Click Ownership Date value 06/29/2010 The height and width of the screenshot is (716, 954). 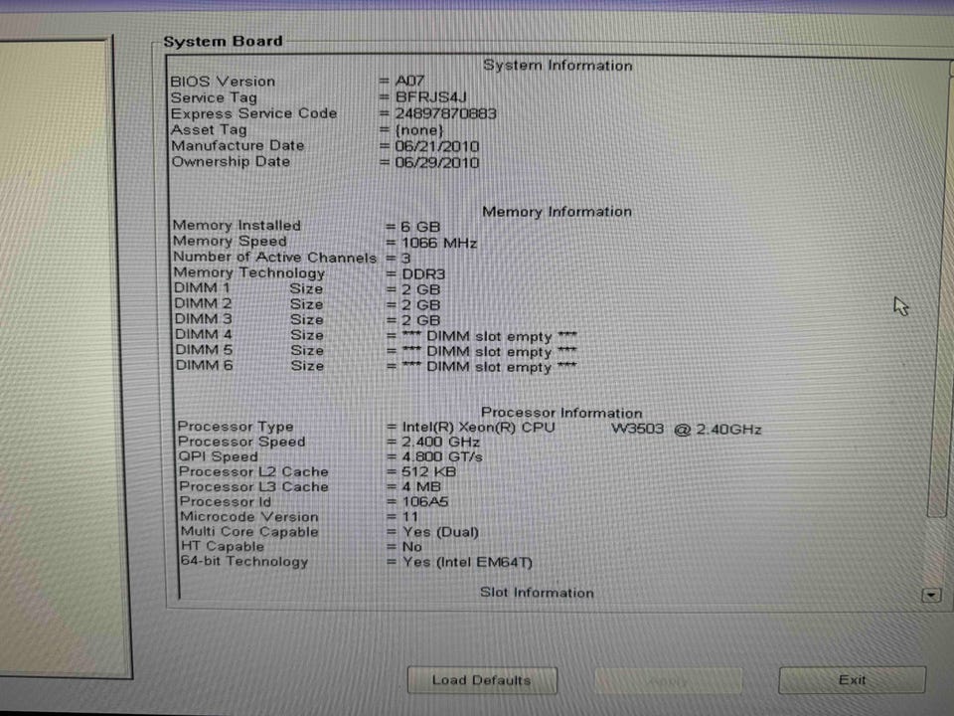click(437, 163)
